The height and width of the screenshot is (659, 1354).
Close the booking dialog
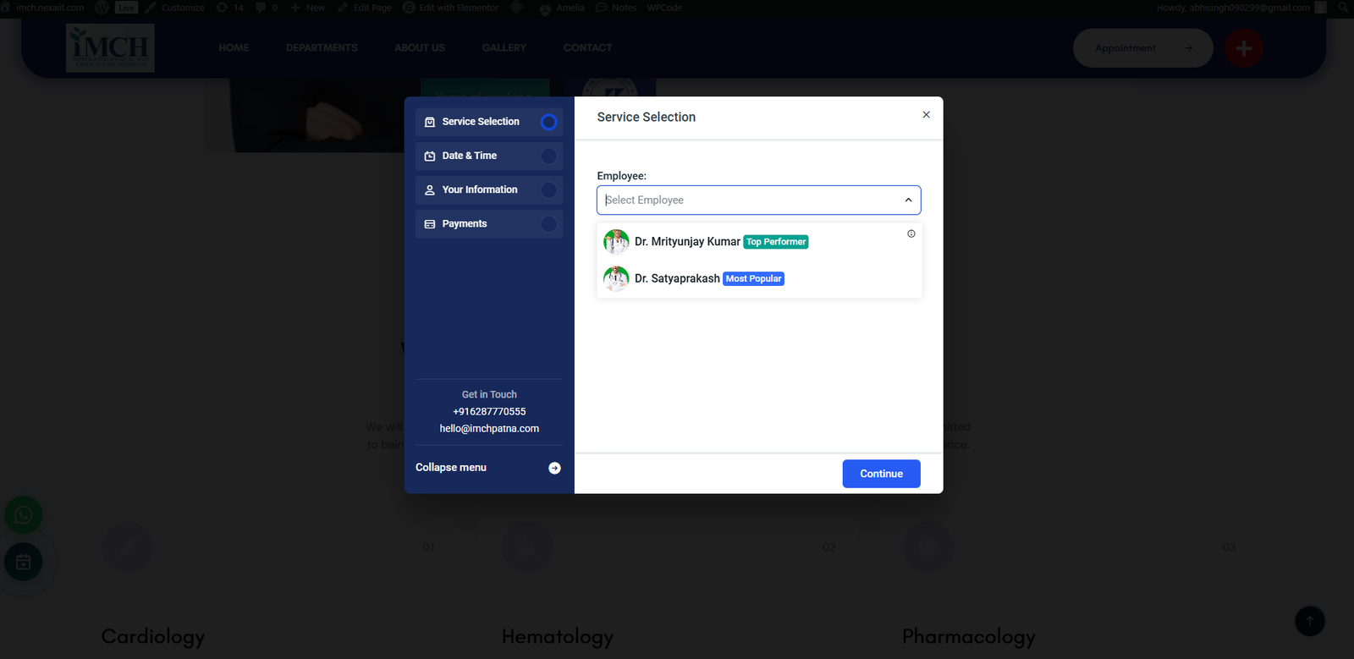(x=926, y=114)
